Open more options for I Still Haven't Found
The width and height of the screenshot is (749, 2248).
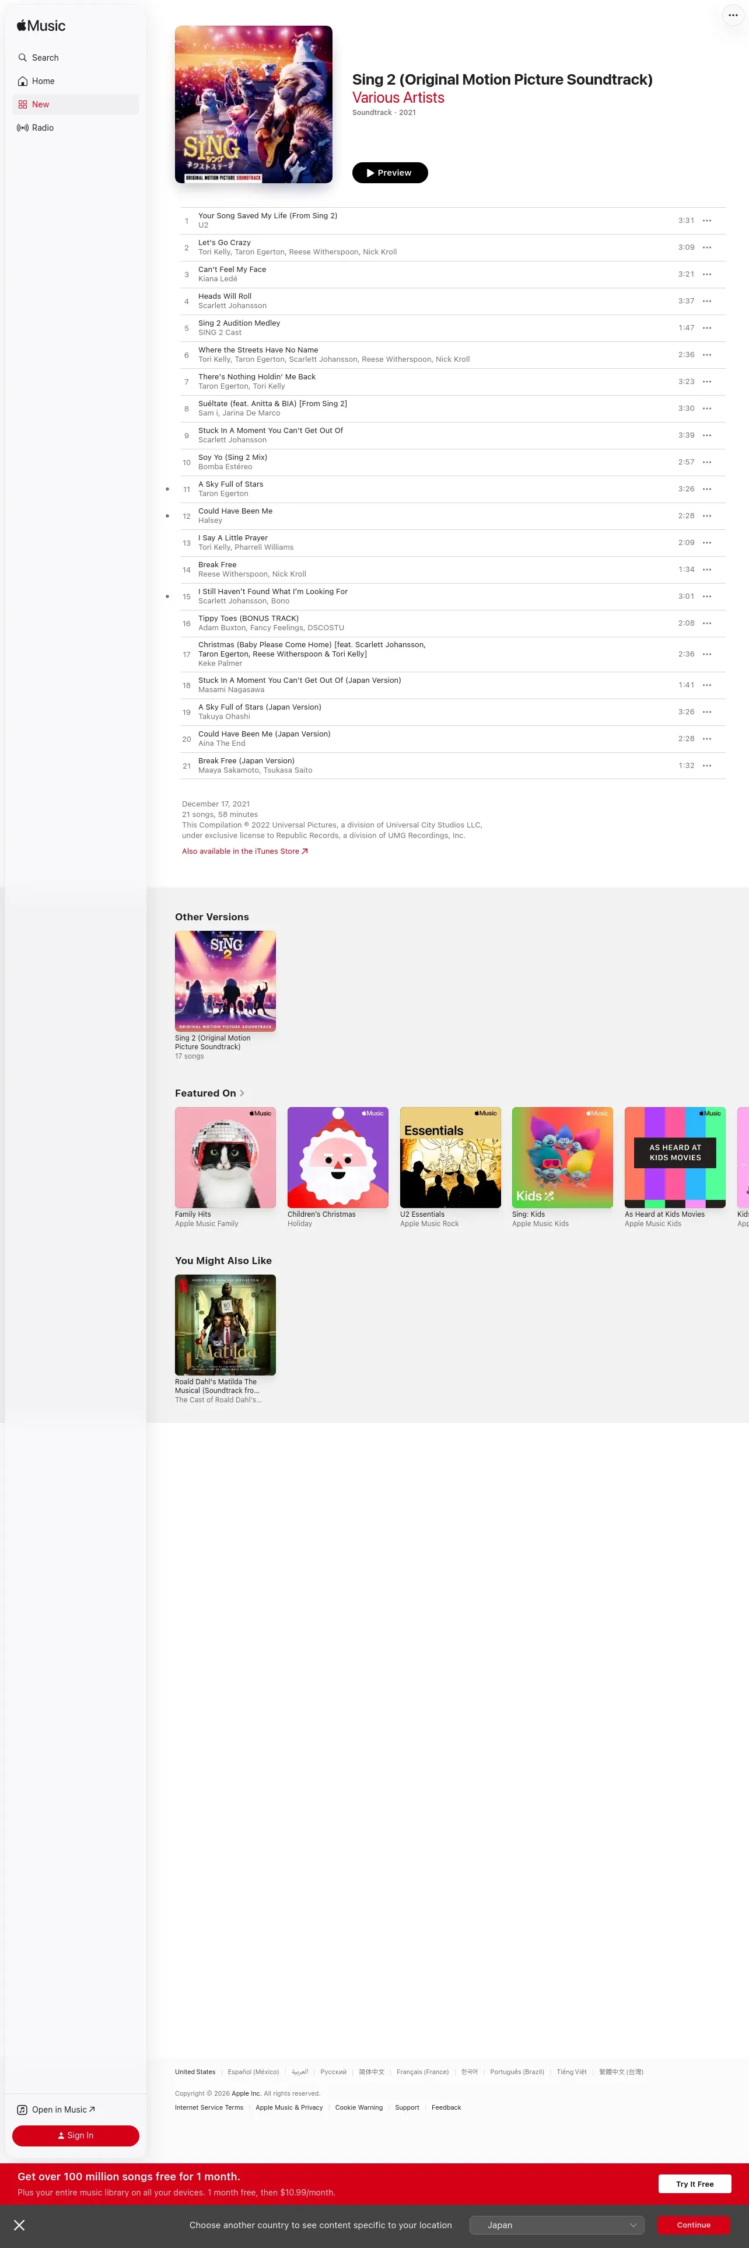[x=707, y=597]
